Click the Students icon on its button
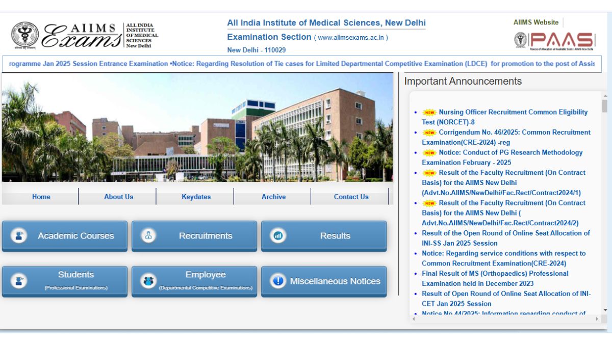This screenshot has height=344, width=612. (x=19, y=281)
